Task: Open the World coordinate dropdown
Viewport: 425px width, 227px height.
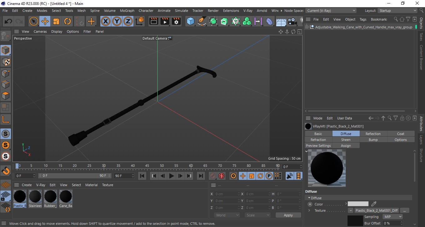Action: (227, 215)
